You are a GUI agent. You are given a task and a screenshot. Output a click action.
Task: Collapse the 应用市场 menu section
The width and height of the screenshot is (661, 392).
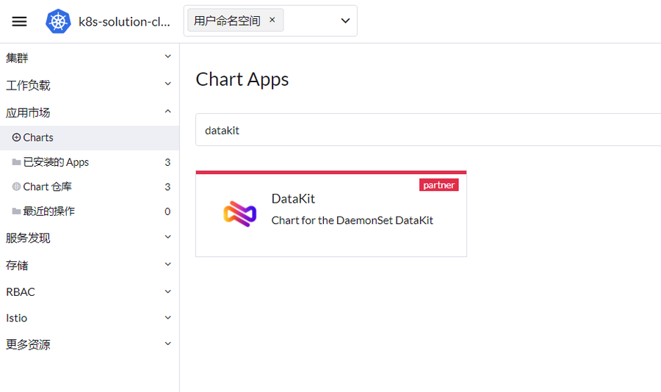coord(90,112)
